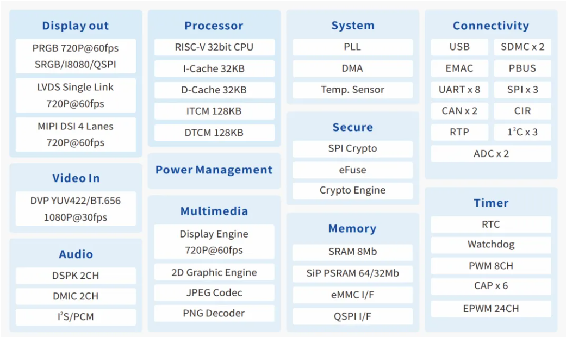The height and width of the screenshot is (337, 566).
Task: Select the QSPI I/F memory block
Action: coord(352,316)
